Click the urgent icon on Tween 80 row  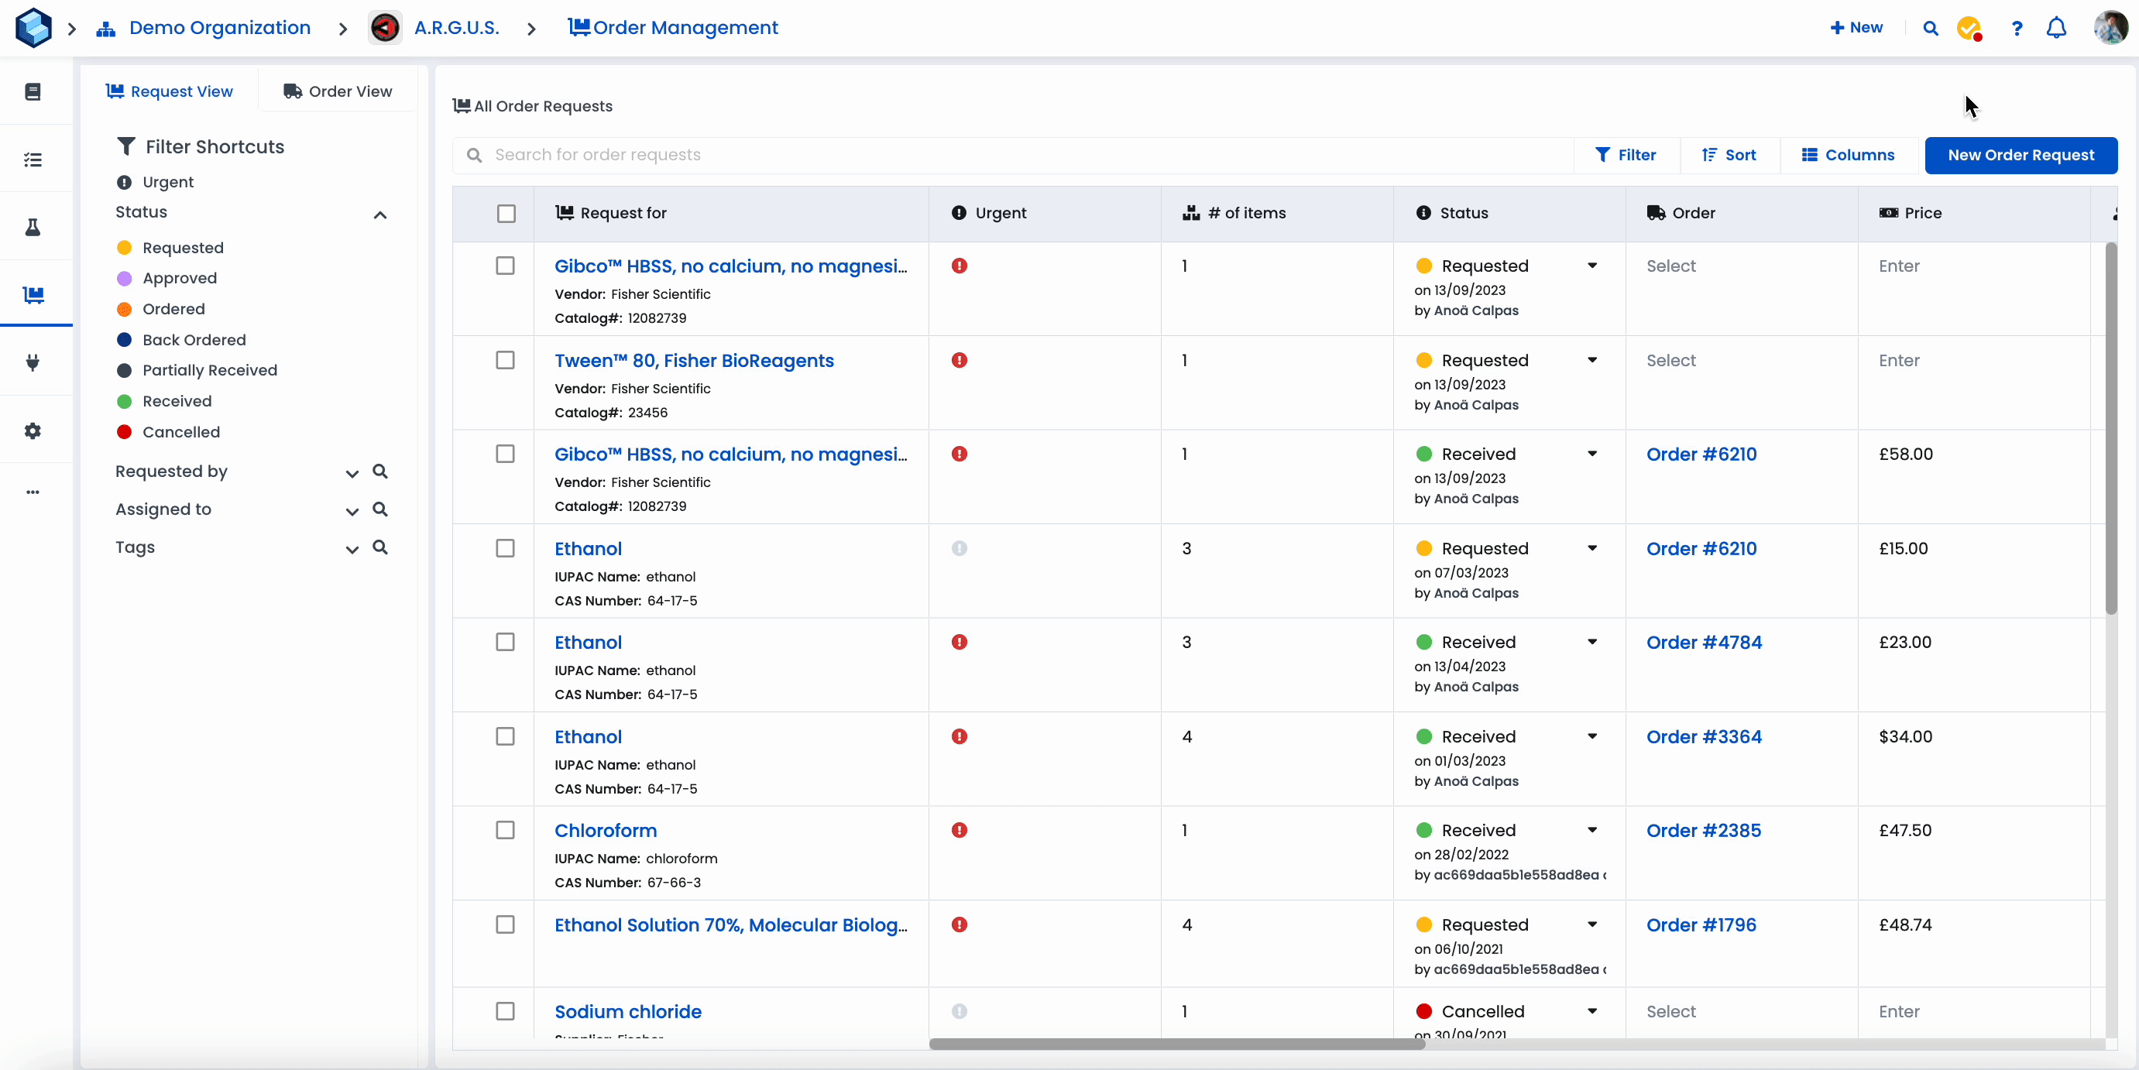pos(959,360)
